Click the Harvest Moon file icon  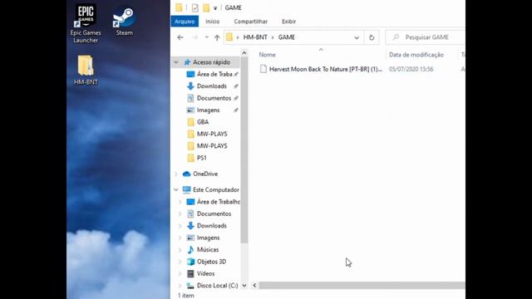(264, 69)
